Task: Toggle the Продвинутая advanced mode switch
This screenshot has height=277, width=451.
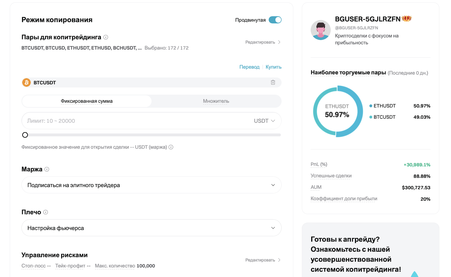Action: coord(275,20)
